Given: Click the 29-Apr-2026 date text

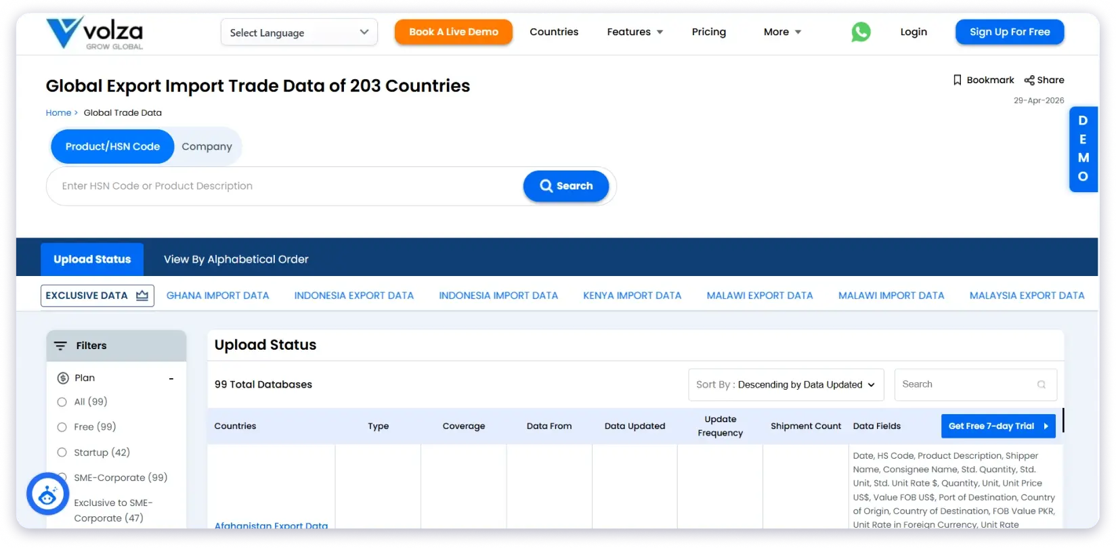Looking at the screenshot, I should click(1039, 101).
